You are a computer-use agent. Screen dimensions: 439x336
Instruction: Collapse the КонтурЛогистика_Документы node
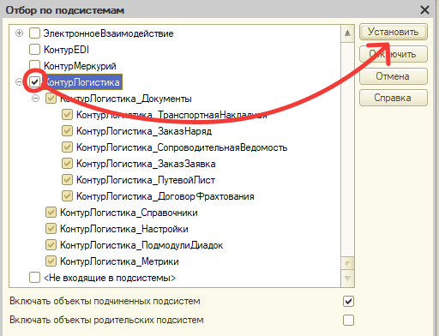(35, 99)
